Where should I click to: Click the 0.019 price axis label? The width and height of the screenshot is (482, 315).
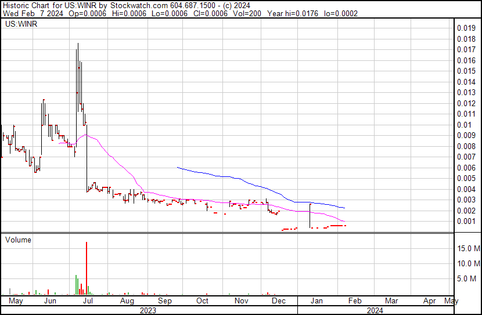465,28
